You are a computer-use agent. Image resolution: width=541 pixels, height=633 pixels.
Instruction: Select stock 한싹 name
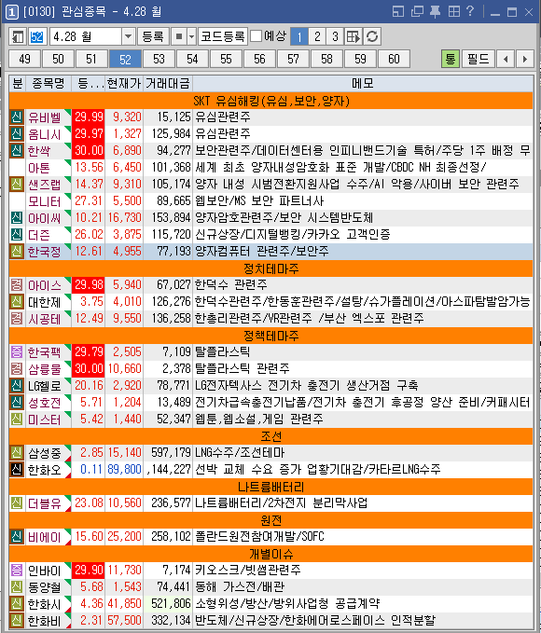tap(39, 151)
